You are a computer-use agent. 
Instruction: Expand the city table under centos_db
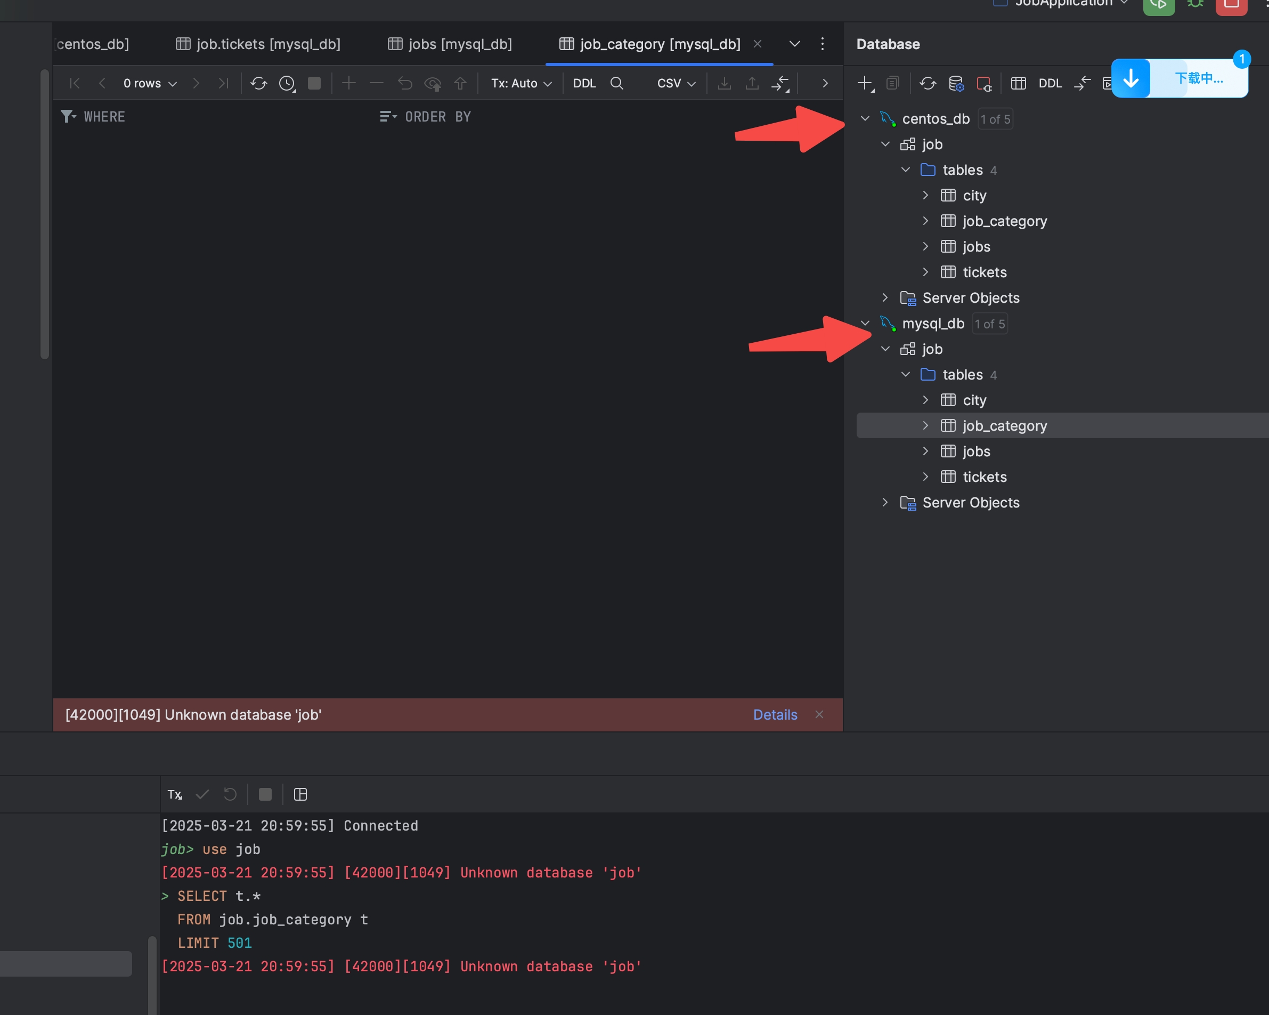tap(926, 195)
